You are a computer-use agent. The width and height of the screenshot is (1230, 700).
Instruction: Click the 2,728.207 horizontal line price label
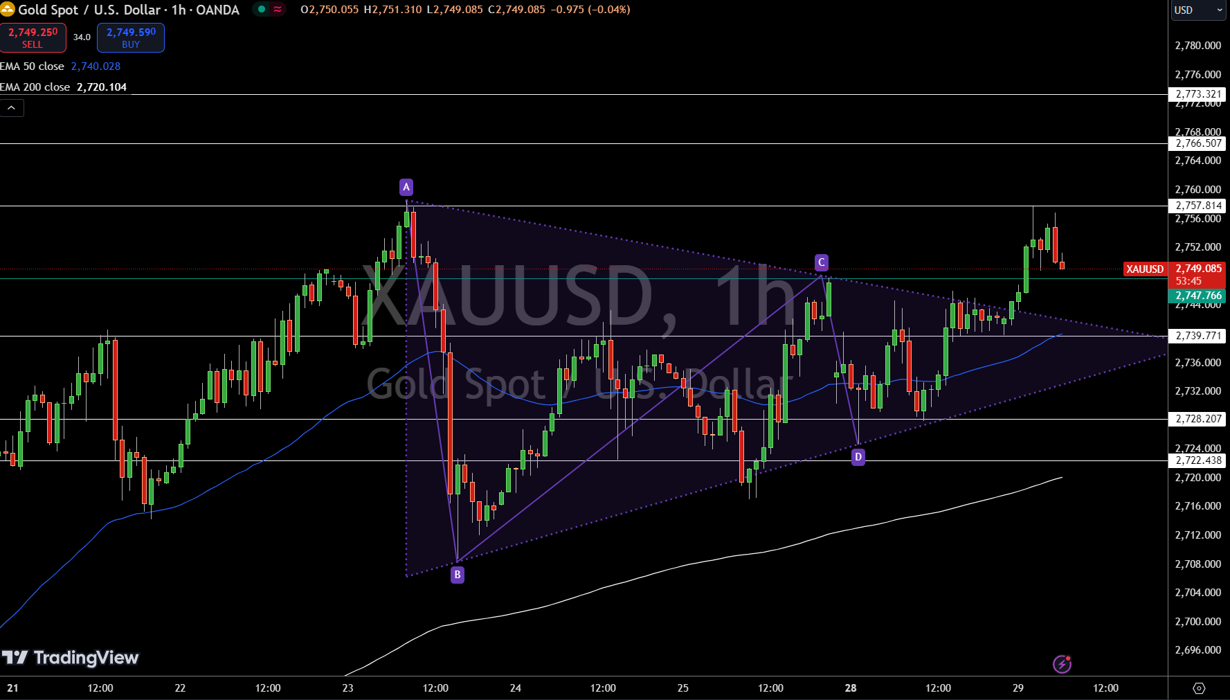(x=1197, y=419)
